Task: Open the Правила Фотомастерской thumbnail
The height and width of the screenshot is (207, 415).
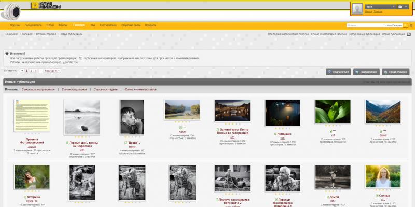Action: [x=32, y=115]
